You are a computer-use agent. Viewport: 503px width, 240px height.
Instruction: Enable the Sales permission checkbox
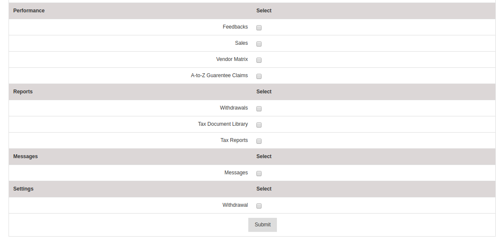259,44
